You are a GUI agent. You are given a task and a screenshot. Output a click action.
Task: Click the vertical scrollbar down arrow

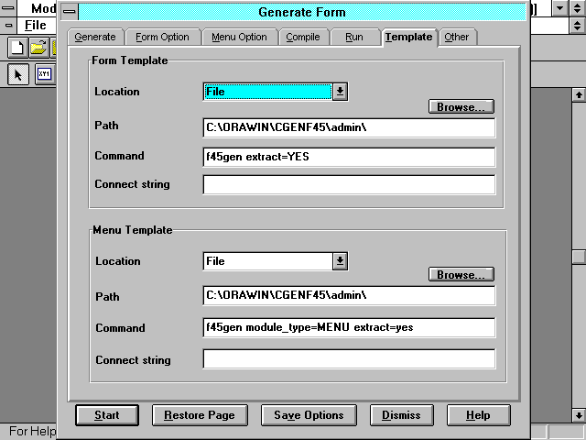(x=578, y=413)
